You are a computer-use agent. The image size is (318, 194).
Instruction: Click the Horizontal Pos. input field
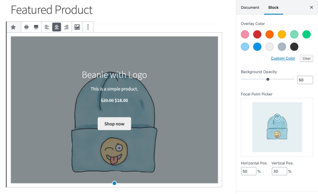point(249,171)
